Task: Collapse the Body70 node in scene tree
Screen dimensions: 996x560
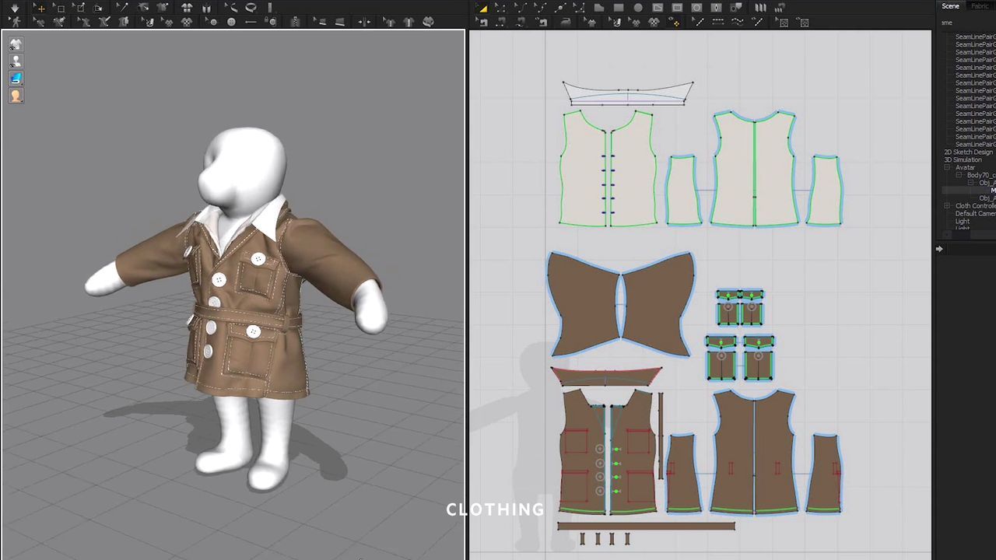Action: (x=959, y=175)
